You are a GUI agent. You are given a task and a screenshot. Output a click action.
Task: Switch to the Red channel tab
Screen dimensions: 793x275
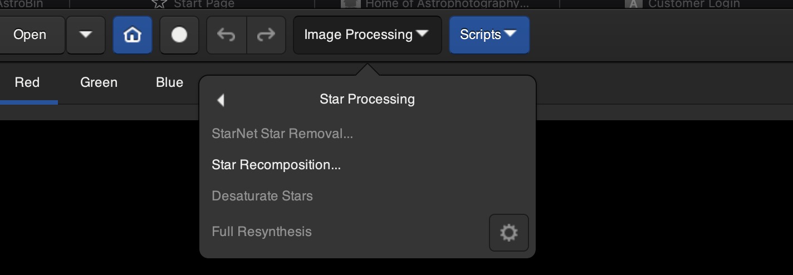coord(27,82)
